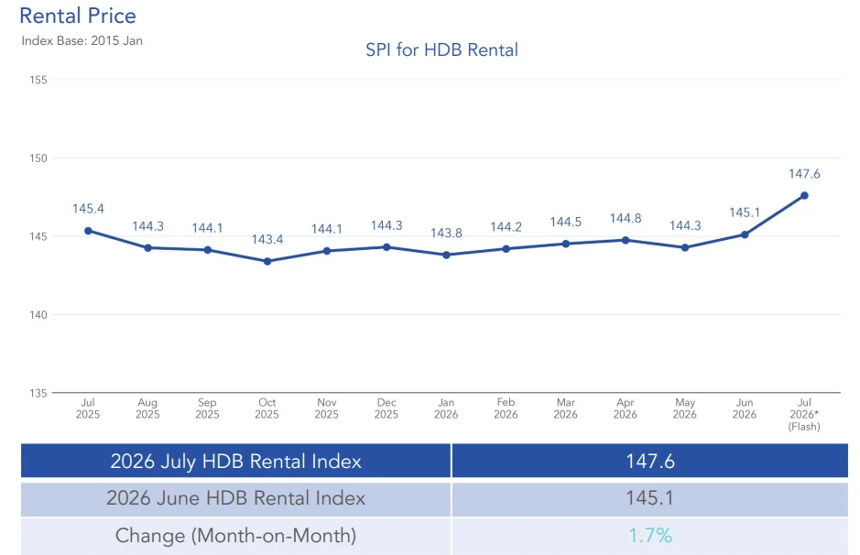Image resolution: width=860 pixels, height=555 pixels.
Task: Select the 2026 June HDB Rental Index row
Action: (x=434, y=498)
